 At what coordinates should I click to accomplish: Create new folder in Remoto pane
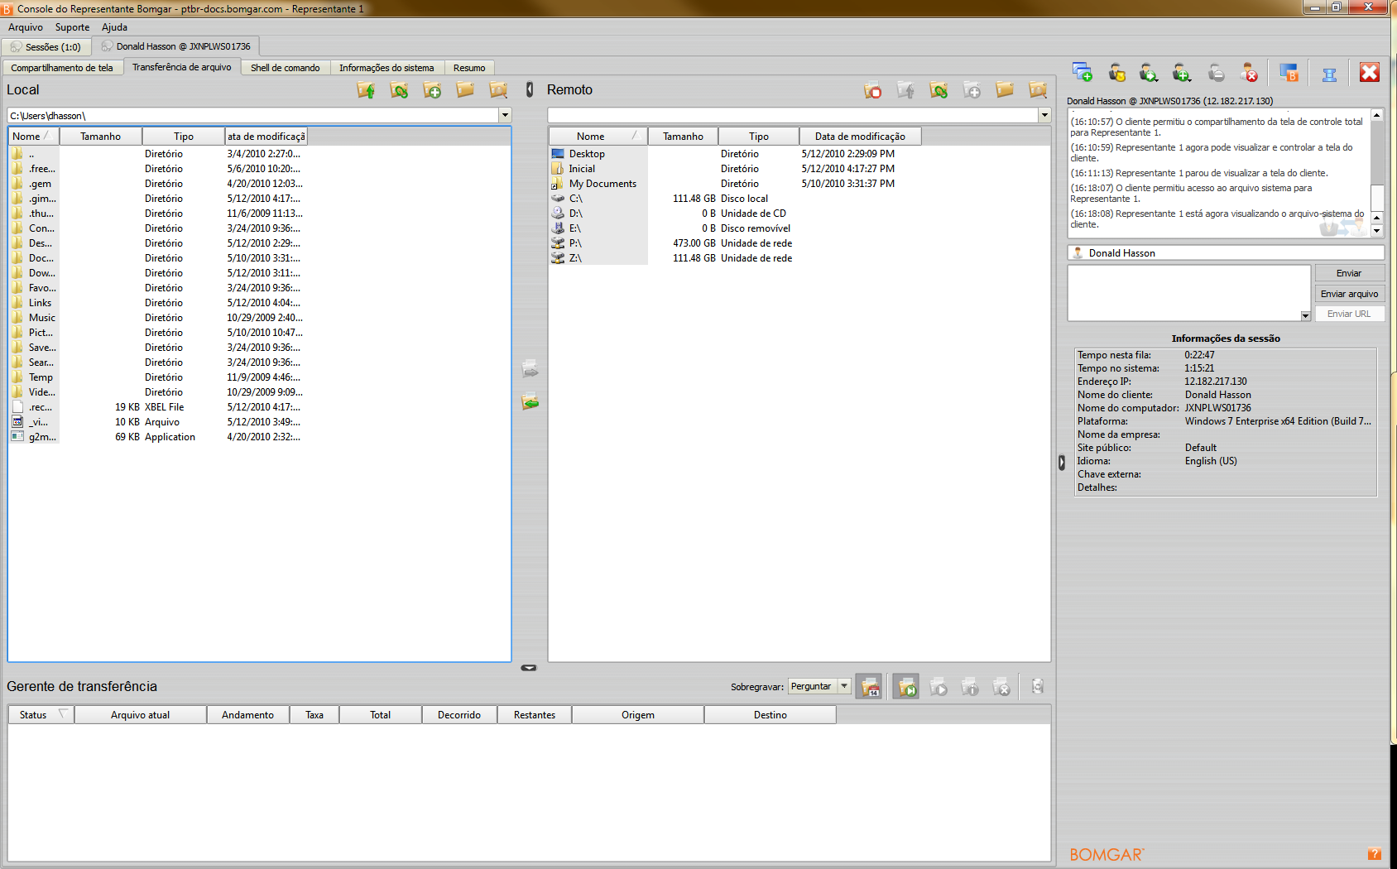pos(972,90)
